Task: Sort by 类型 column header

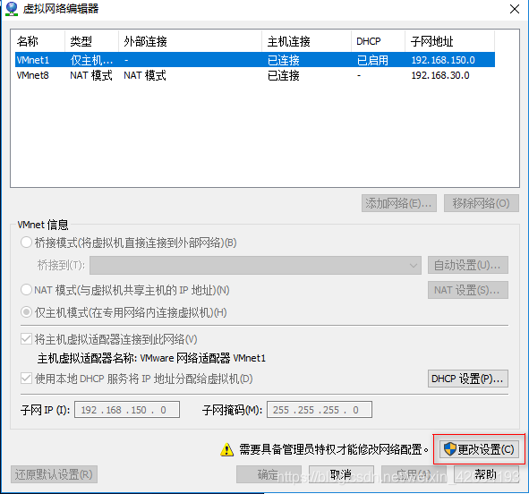Action: 92,41
